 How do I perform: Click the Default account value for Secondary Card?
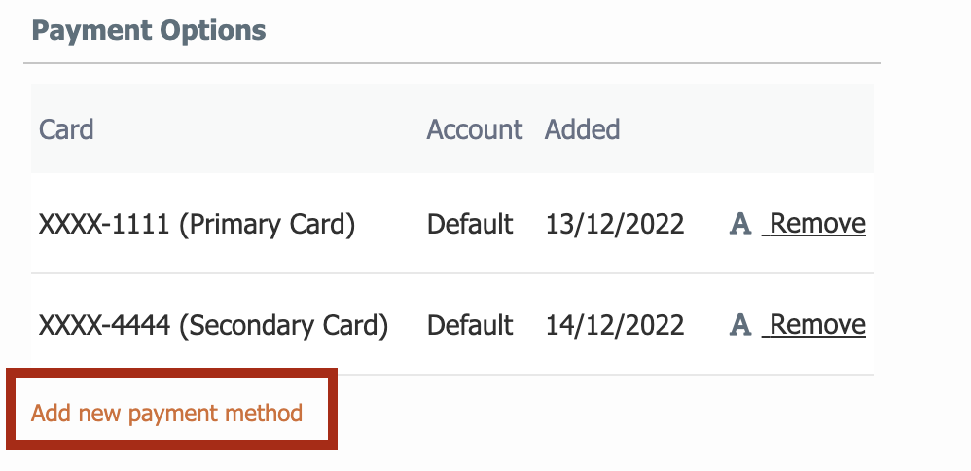tap(470, 325)
